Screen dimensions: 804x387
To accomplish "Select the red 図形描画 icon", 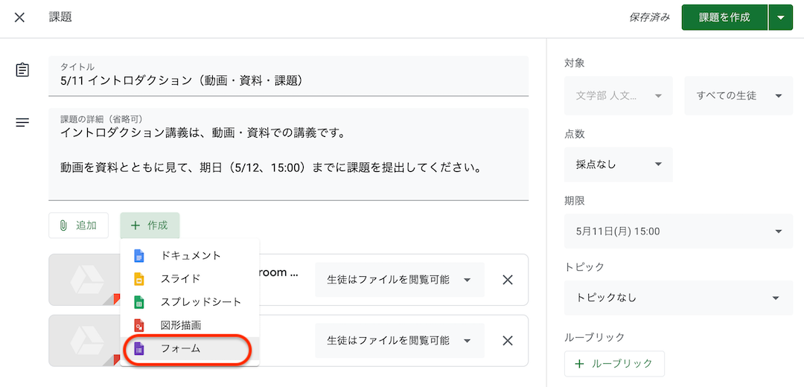I will (139, 325).
